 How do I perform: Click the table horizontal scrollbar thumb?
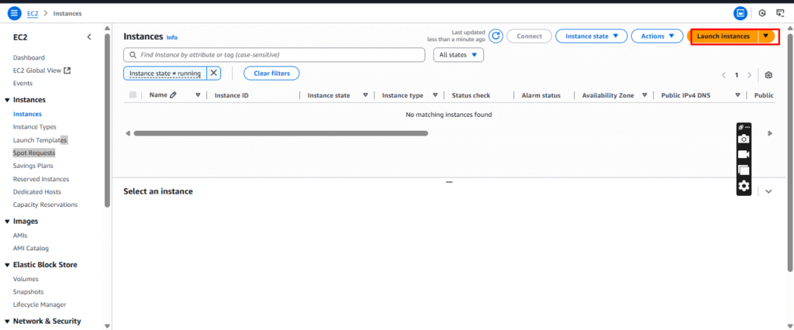pos(281,133)
